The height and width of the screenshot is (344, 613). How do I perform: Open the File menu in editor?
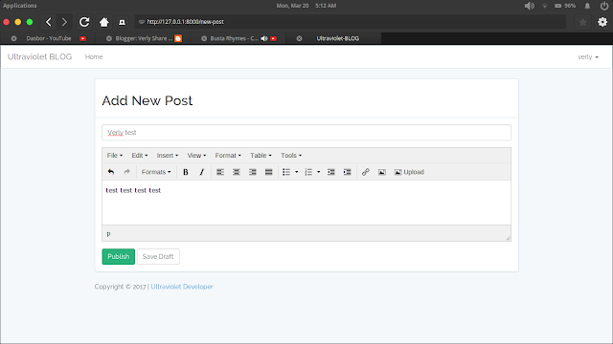(x=115, y=155)
